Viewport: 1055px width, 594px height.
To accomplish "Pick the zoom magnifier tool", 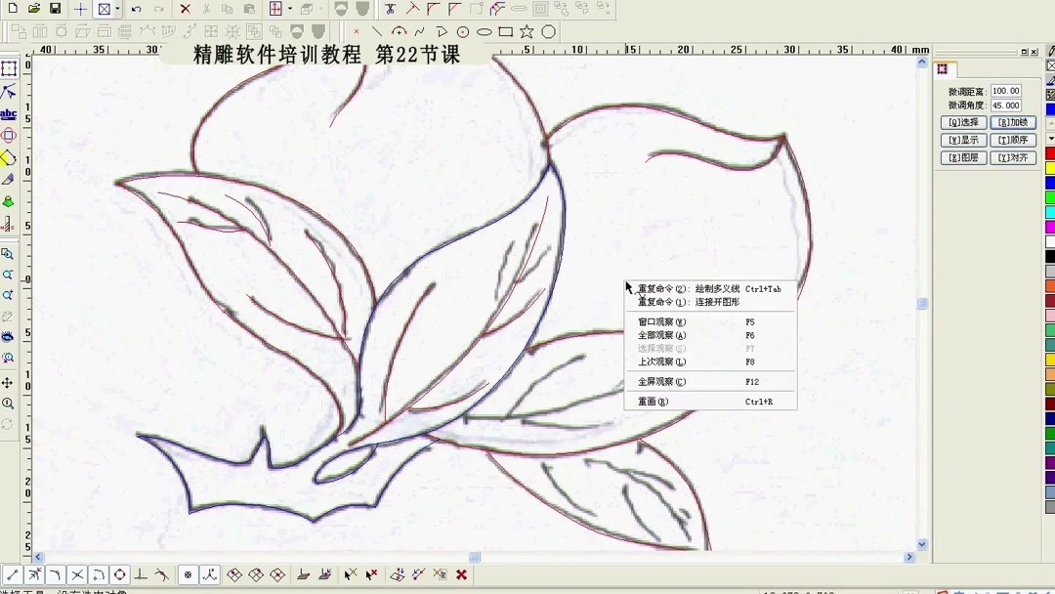I will (x=10, y=254).
